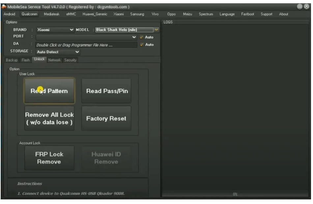This screenshot has height=204, width=313.
Task: Disable the Auto checkbox next to PORT
Action: 142,37
